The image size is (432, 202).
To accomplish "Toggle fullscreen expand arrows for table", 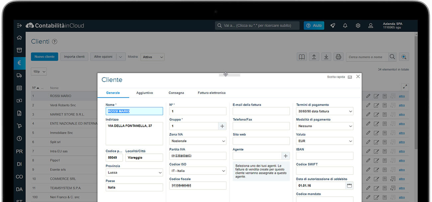I will coord(405,87).
